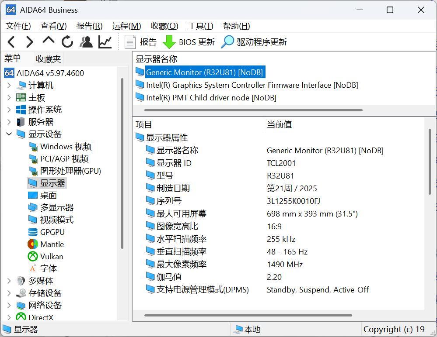This screenshot has height=337, width=437.
Task: Open 多显示器 in the tree
Action: click(x=51, y=207)
